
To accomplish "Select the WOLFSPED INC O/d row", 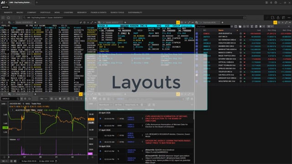I will point(244,81).
